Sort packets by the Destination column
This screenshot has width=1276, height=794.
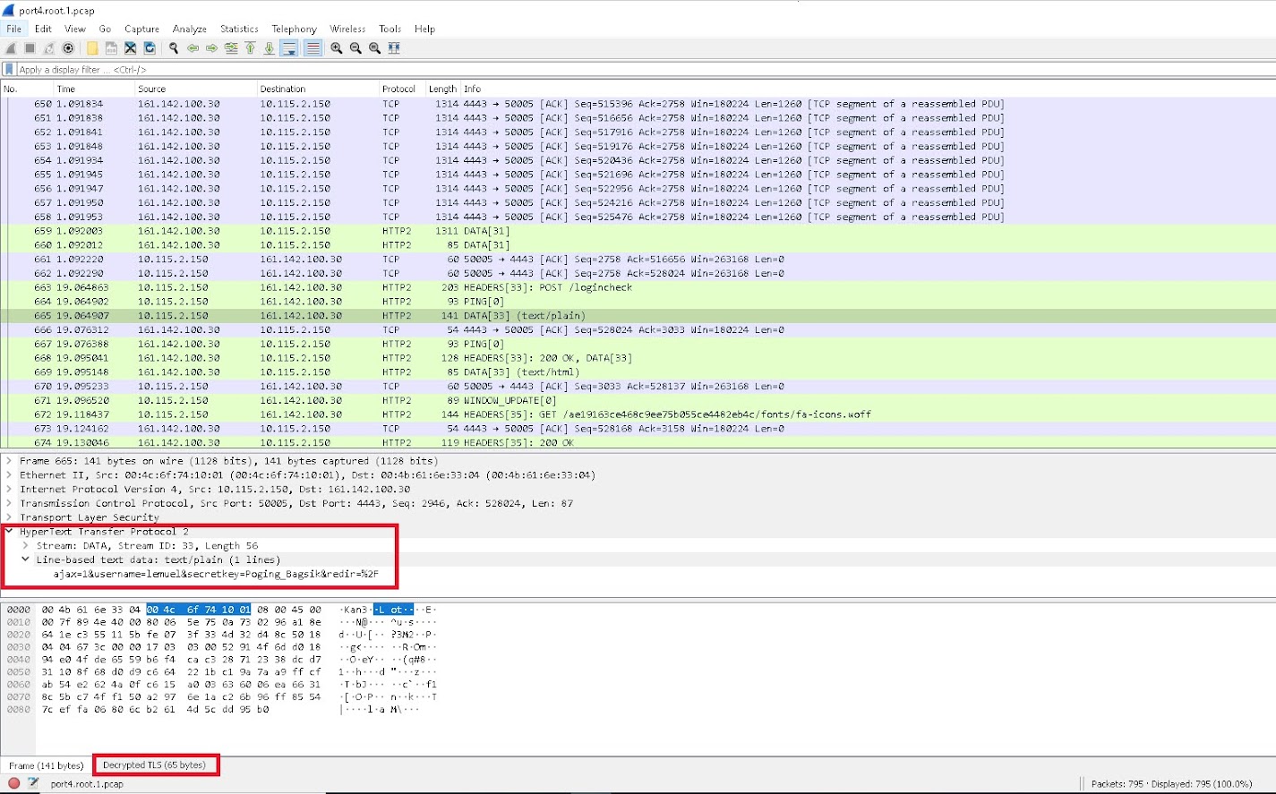tap(318, 89)
